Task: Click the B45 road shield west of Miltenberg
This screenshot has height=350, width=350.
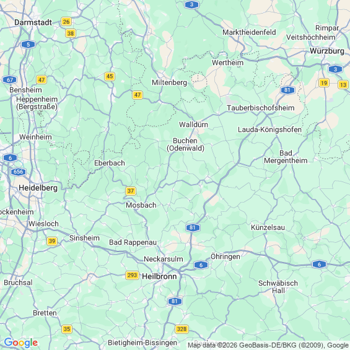Action: point(110,76)
